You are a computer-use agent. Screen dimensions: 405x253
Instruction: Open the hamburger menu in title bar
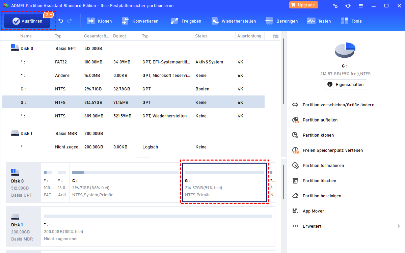361,6
